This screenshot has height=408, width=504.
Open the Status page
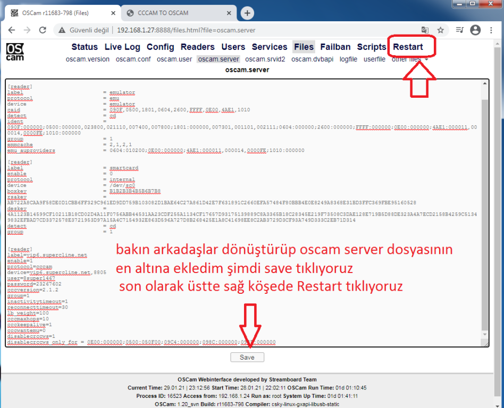pos(85,47)
